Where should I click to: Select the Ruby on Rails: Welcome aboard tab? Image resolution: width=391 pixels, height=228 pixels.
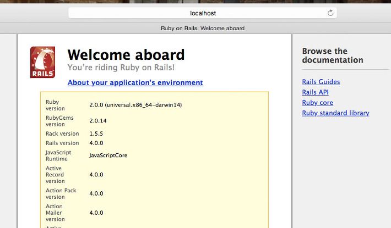point(203,29)
